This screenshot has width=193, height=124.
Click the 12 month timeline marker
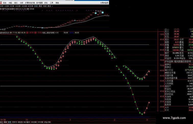27,120
